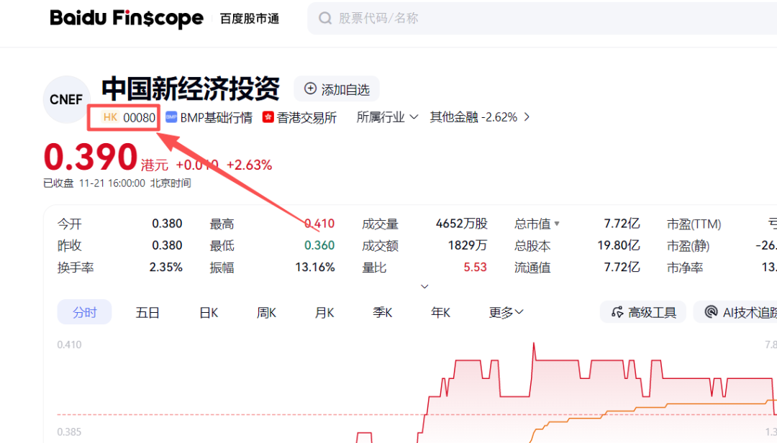Expand the 更多 chart options dropdown

[x=505, y=311]
